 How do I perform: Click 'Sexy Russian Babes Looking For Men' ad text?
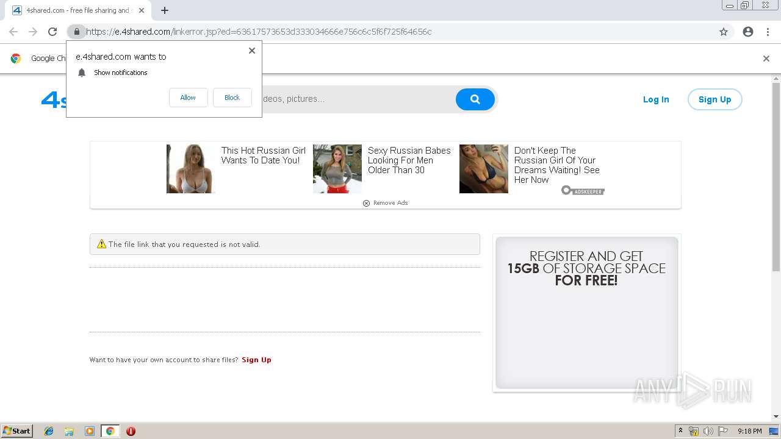tap(409, 160)
